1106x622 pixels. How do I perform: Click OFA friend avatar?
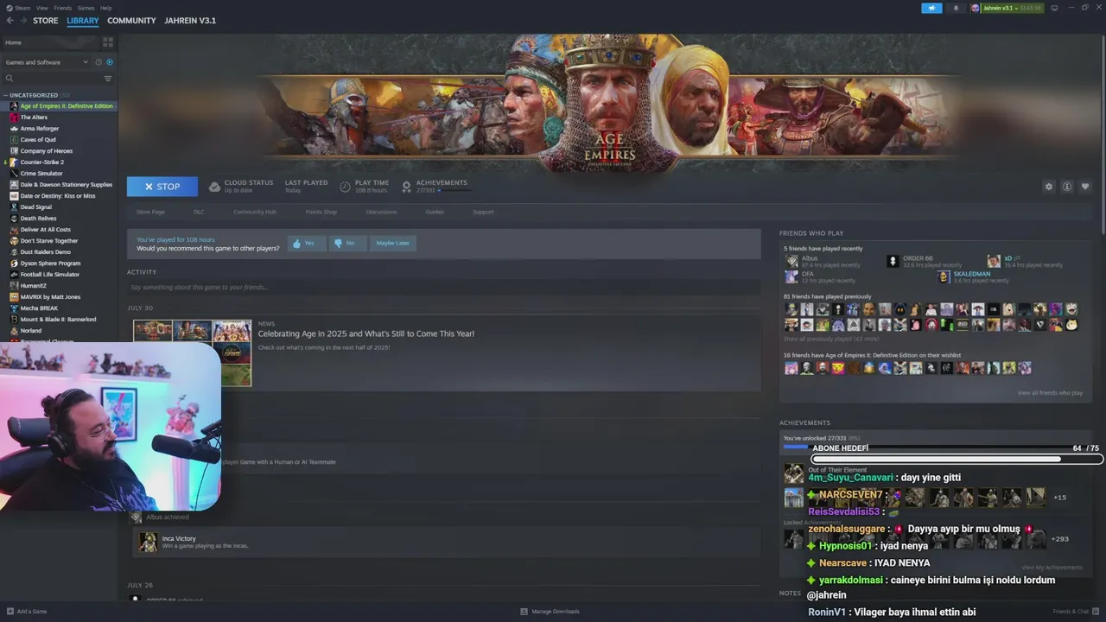tap(791, 276)
